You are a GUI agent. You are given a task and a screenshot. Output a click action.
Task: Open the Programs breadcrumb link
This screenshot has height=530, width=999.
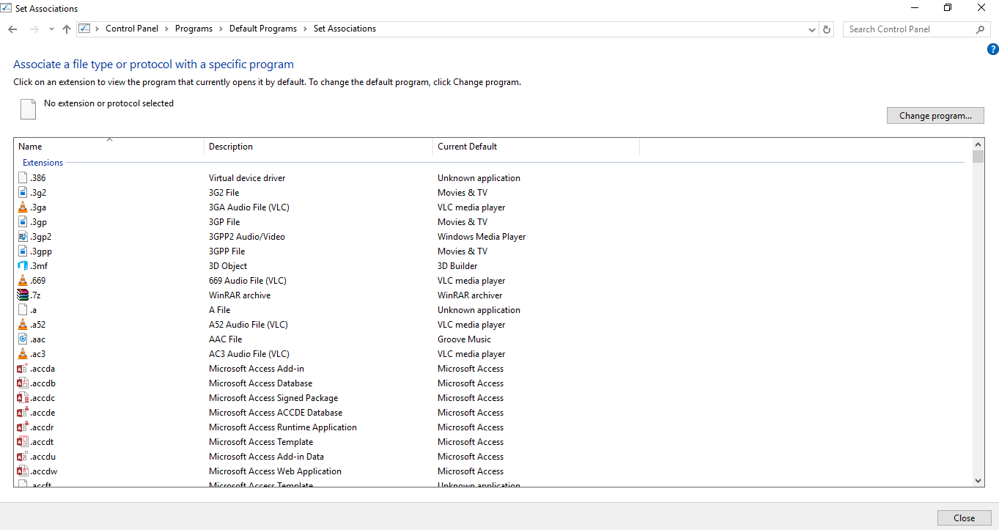point(193,28)
